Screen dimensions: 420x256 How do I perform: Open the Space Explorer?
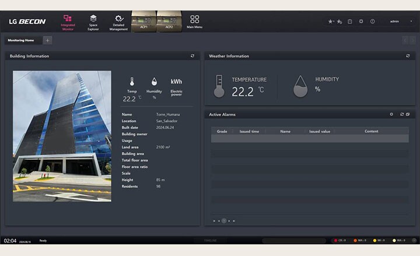pyautogui.click(x=93, y=23)
